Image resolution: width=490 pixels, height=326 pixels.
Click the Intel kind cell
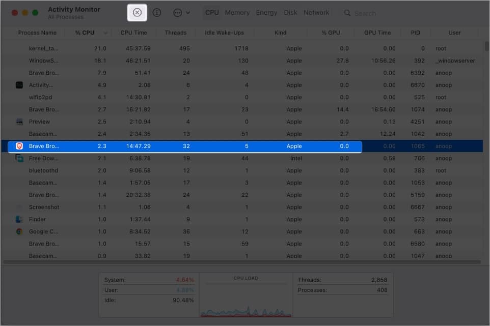[296, 158]
